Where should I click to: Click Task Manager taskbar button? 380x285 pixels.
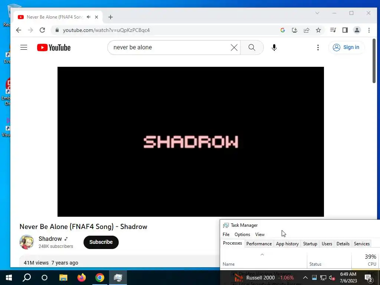click(118, 278)
